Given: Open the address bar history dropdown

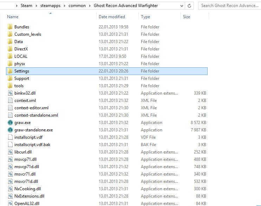Looking at the screenshot, I should point(182,6).
